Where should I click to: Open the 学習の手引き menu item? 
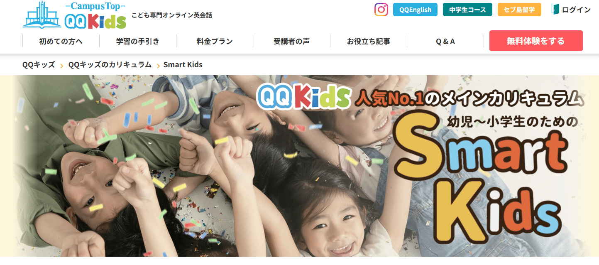coord(138,41)
